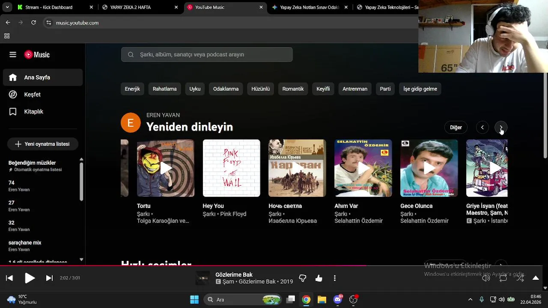Select the Rahatlama mood chip
This screenshot has height=308, width=548.
(165, 89)
